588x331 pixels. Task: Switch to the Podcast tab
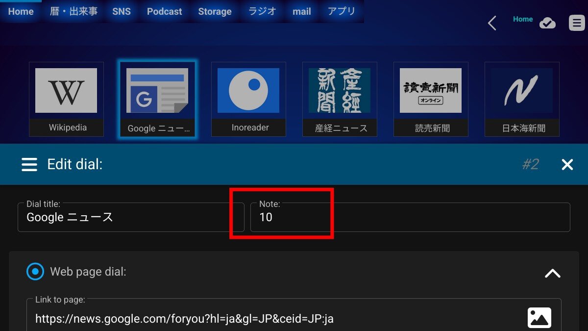point(164,11)
